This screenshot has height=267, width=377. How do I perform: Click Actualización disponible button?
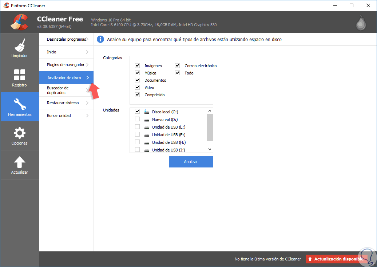point(337,259)
